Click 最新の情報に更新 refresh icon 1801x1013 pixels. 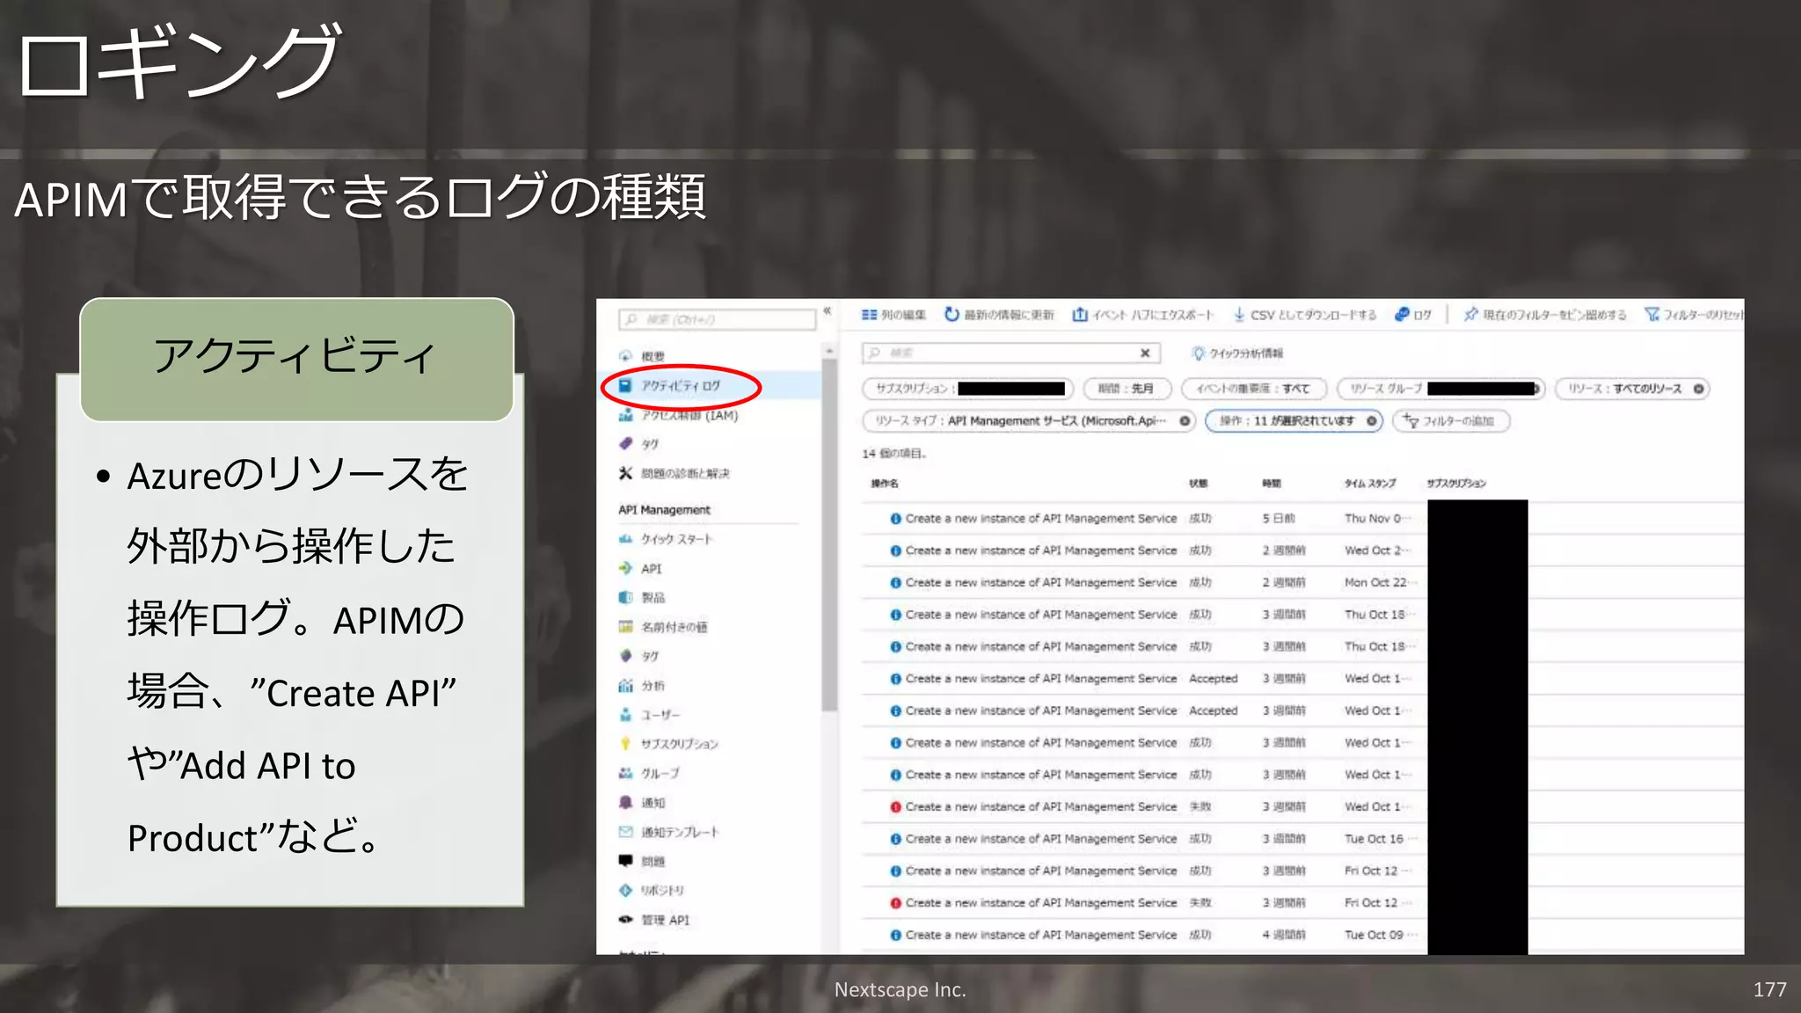(x=952, y=315)
